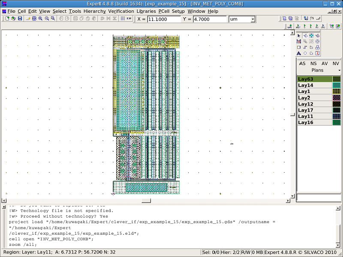
Task: Select the arrow pointer selection tool
Action: 299,36
